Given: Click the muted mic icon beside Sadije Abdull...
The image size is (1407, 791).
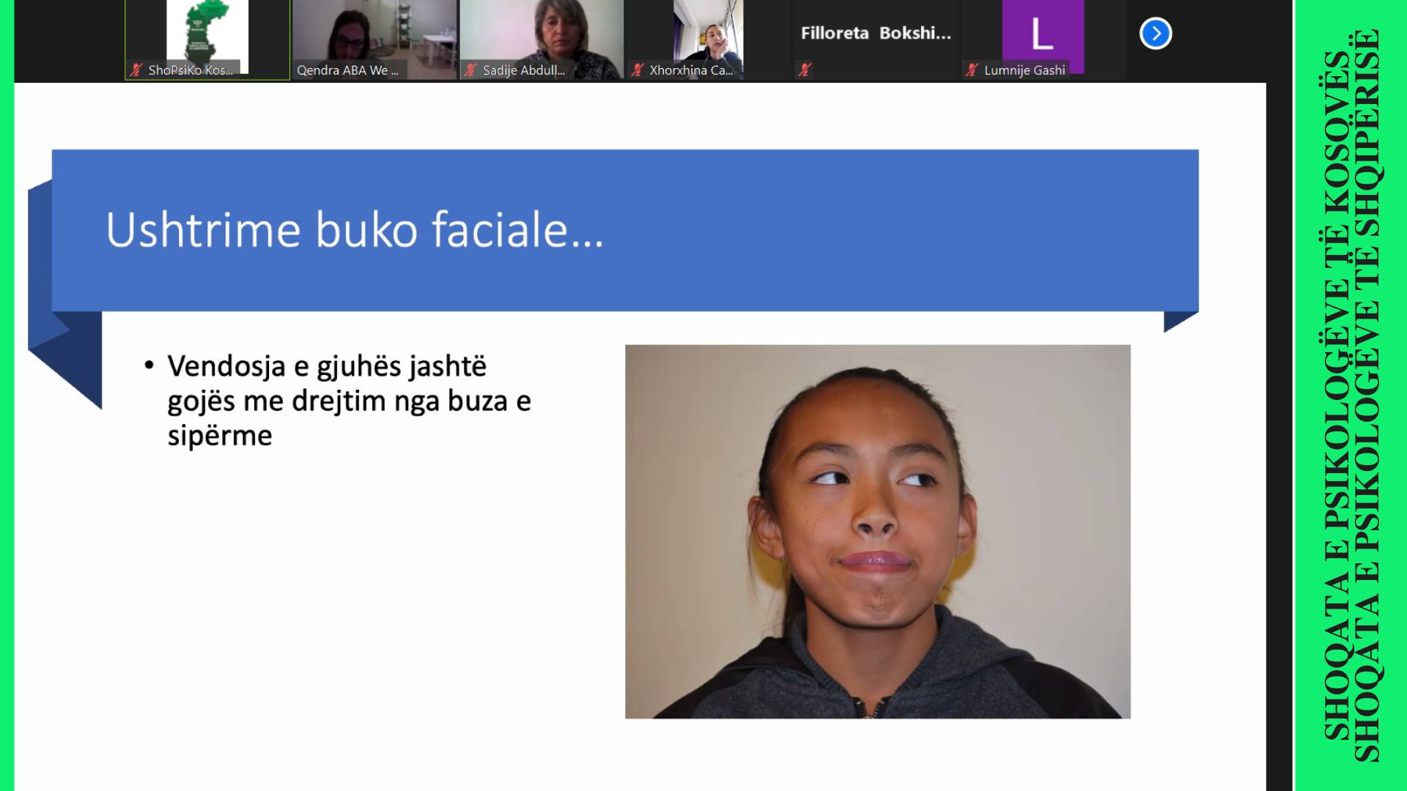Looking at the screenshot, I should 470,70.
